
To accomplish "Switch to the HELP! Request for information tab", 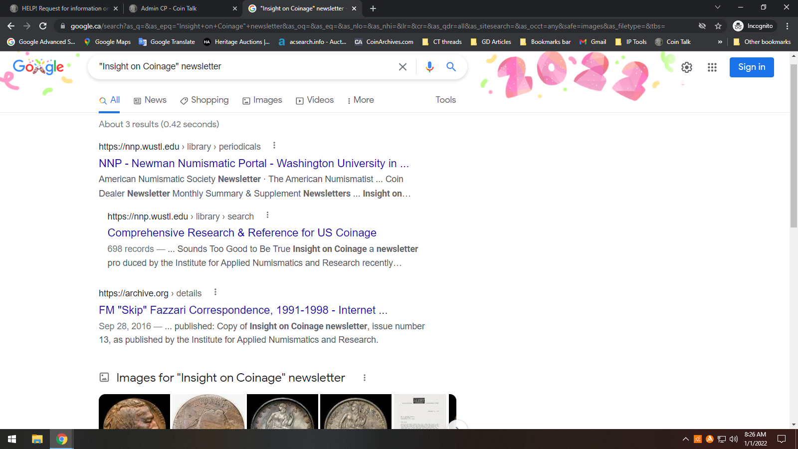I will pyautogui.click(x=65, y=8).
